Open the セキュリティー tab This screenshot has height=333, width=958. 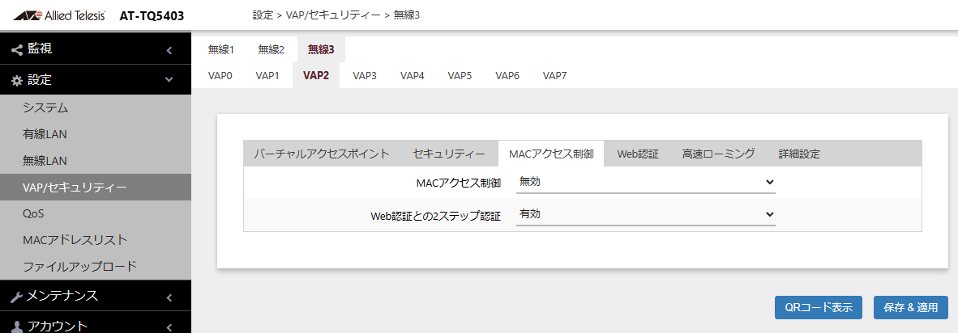tap(449, 154)
